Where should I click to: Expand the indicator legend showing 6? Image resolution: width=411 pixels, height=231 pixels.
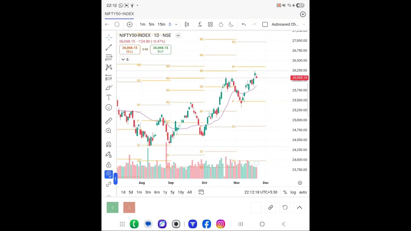tap(125, 59)
